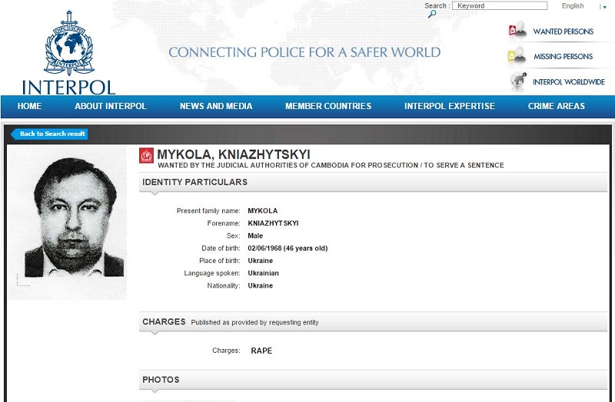Open the Missing Persons icon
The width and height of the screenshot is (615, 402).
(x=517, y=56)
